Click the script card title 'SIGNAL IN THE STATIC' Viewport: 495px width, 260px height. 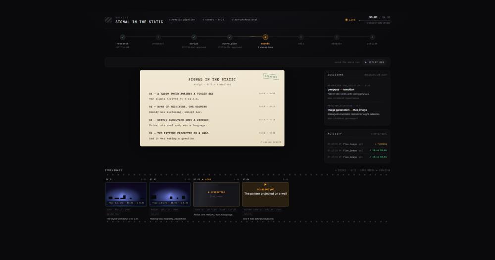tap(212, 80)
